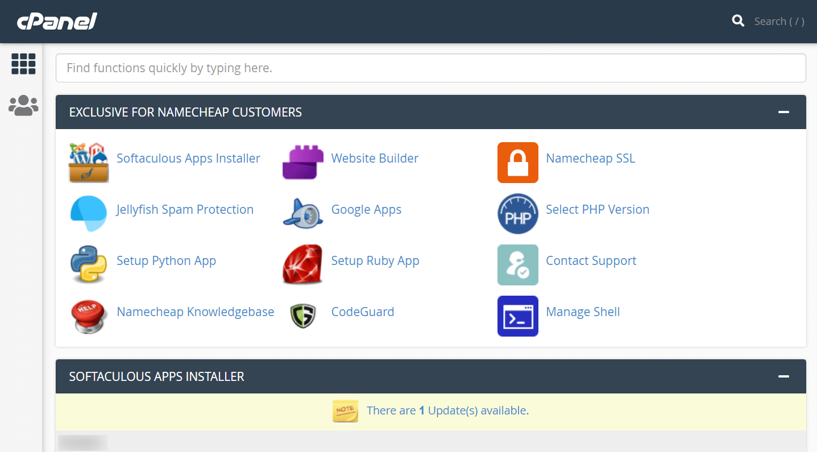Collapse the Softaculous Apps Installer section
This screenshot has height=452, width=817.
(784, 376)
